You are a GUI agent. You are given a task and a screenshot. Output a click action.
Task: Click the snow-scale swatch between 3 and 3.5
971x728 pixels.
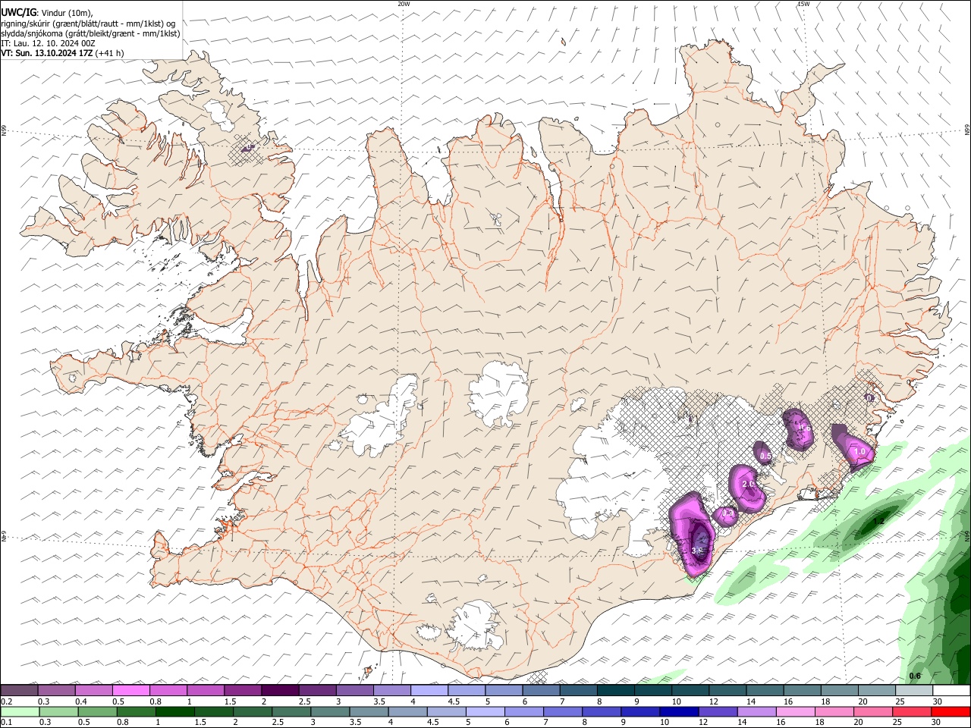pyautogui.click(x=354, y=690)
